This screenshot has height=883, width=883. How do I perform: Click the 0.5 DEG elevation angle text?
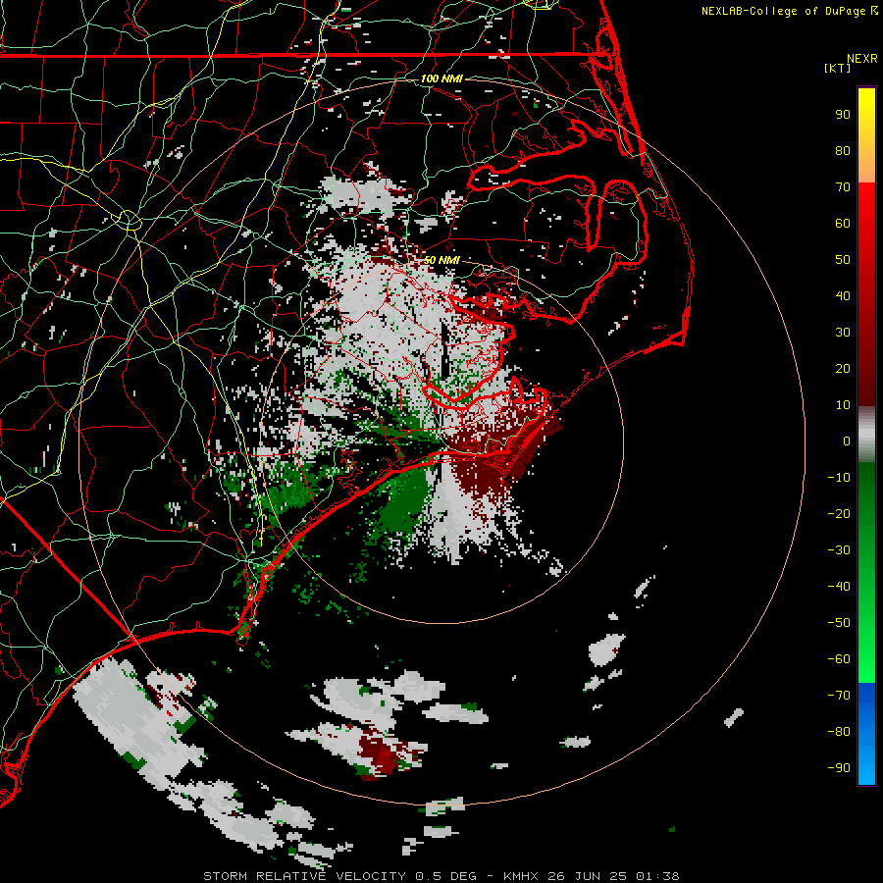point(446,876)
